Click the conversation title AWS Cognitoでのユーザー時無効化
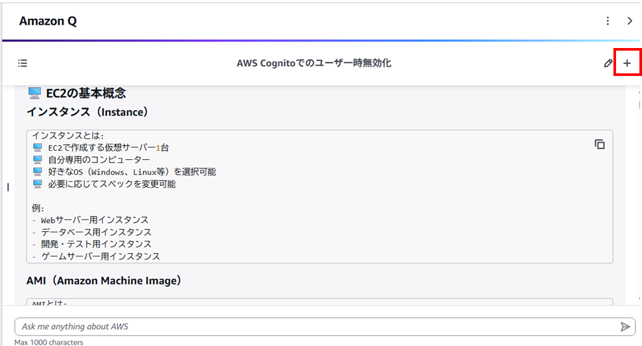Viewport: 642px width, 346px height. click(314, 63)
